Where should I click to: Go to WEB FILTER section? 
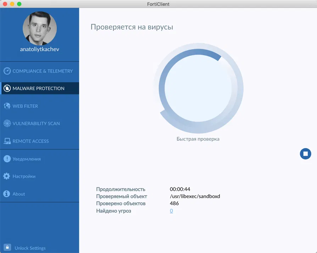coord(25,106)
